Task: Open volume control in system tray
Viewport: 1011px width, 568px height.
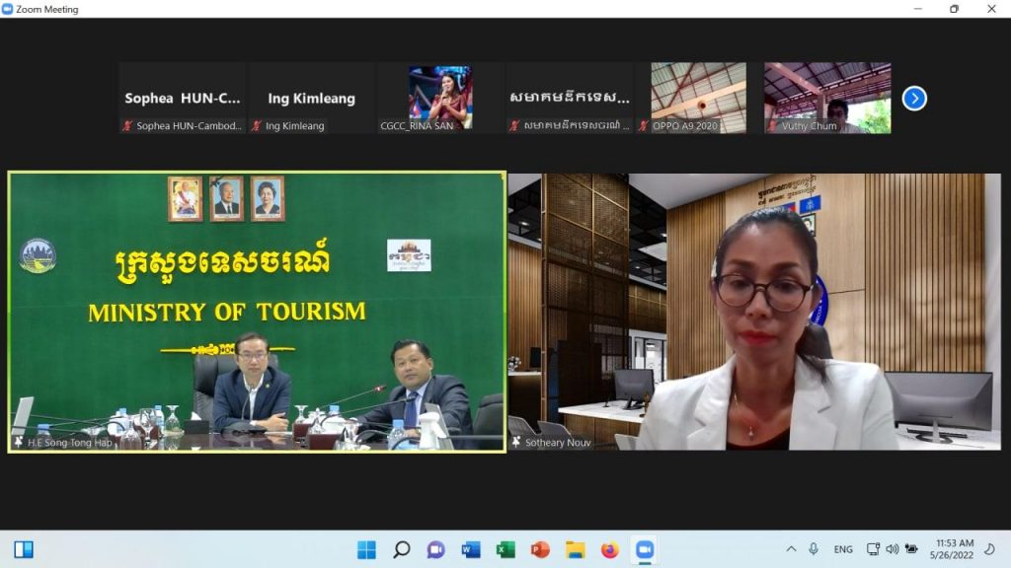Action: point(893,549)
